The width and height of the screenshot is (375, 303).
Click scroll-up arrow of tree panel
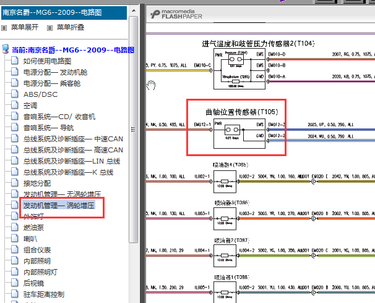click(x=134, y=10)
